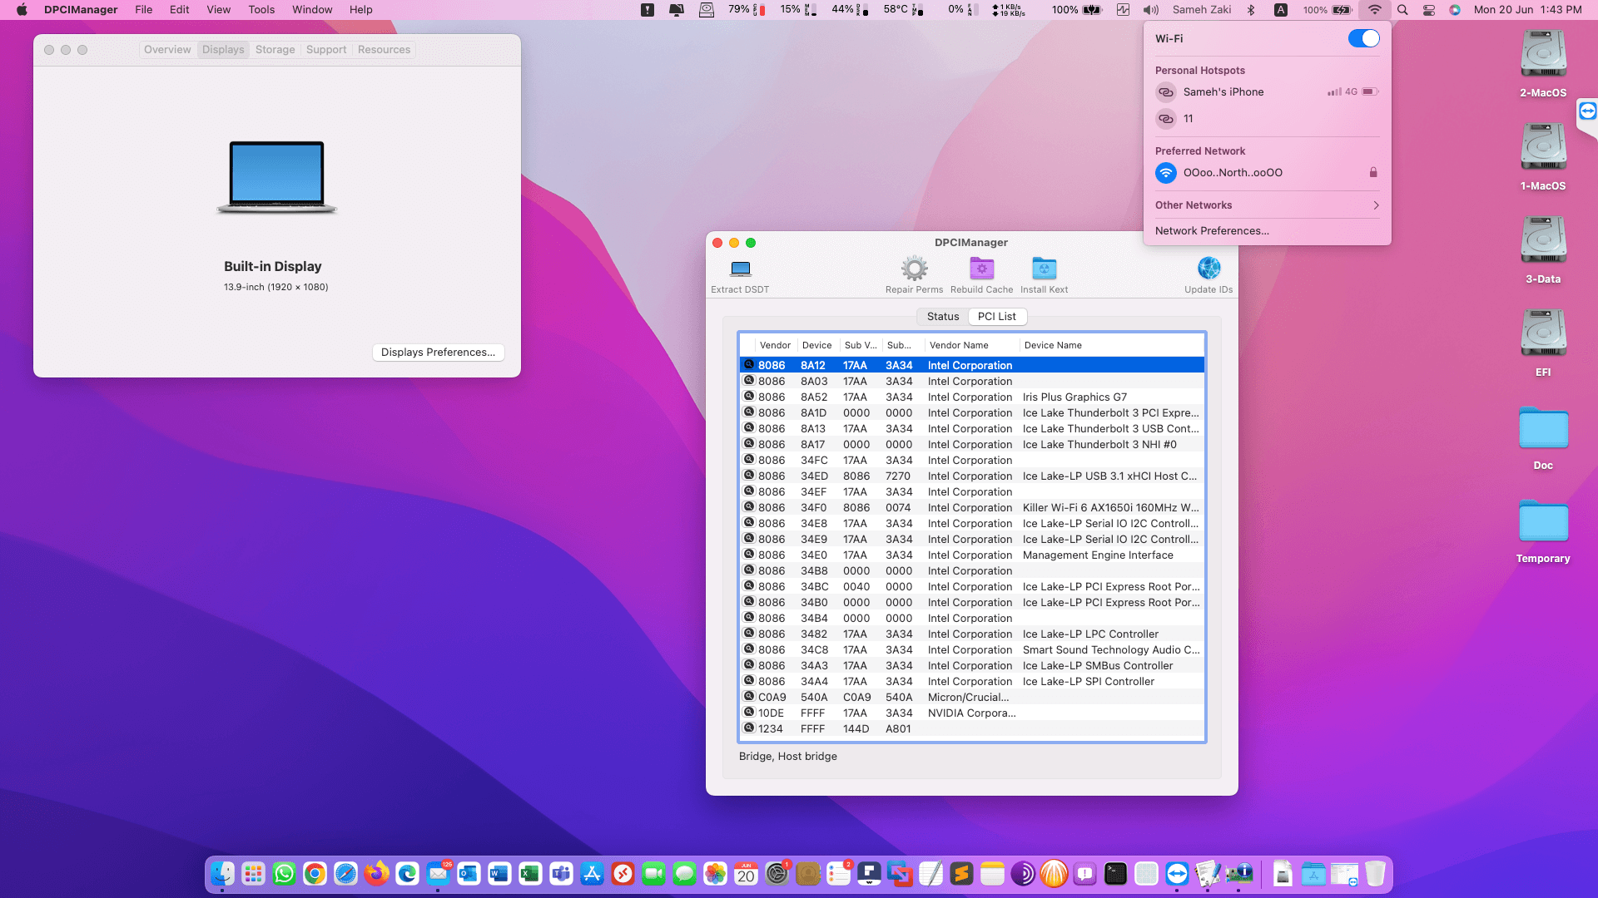Screen dimensions: 1598x898
Task: Sort the PCI list by the Vendor column
Action: (x=775, y=345)
